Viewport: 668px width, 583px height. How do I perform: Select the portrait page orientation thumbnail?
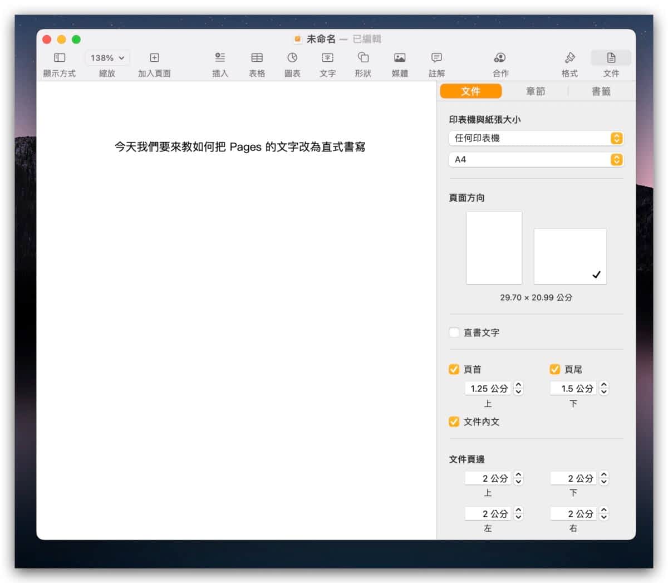(x=494, y=248)
